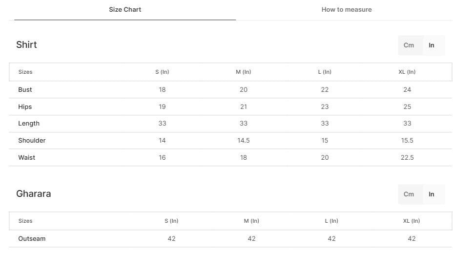Viewport: 453px width, 255px height.
Task: Select the Waist row label
Action: (x=26, y=158)
